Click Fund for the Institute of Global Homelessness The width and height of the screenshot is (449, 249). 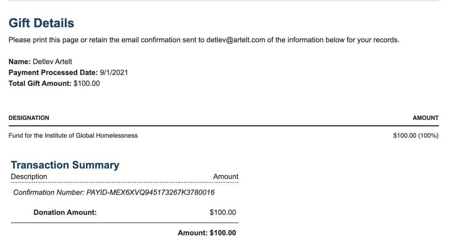pyautogui.click(x=73, y=135)
